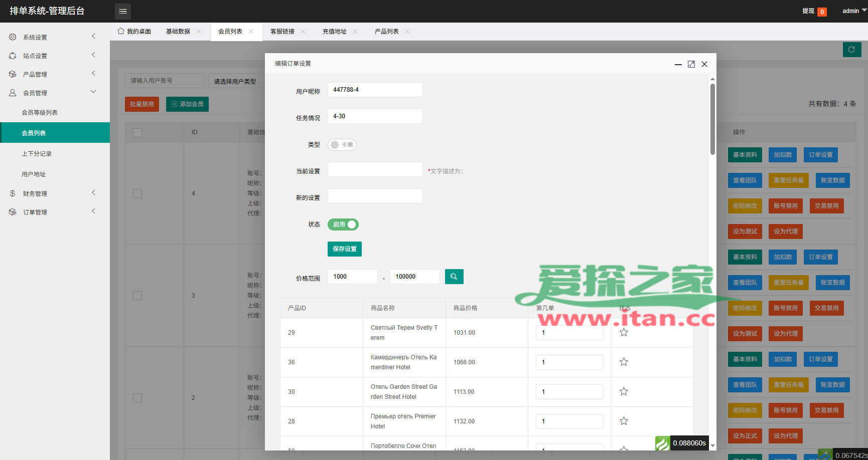The width and height of the screenshot is (868, 460).
Task: Close the 基础数据 tab with its X icon
Action: coord(199,32)
